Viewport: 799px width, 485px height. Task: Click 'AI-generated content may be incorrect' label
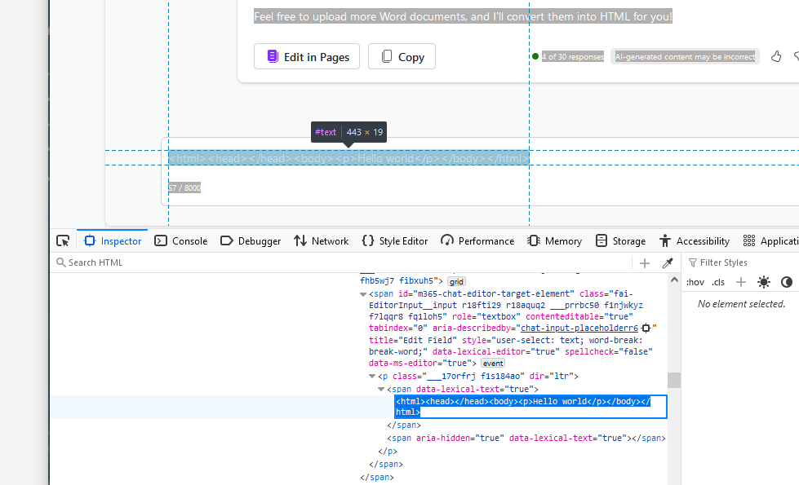(x=685, y=56)
